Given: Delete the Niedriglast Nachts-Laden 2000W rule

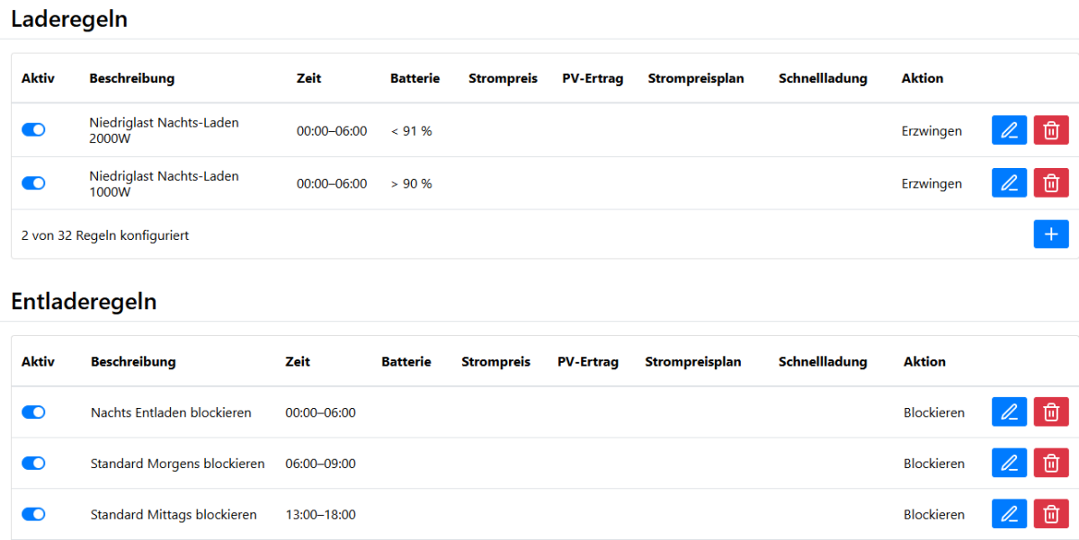Looking at the screenshot, I should 1051,131.
